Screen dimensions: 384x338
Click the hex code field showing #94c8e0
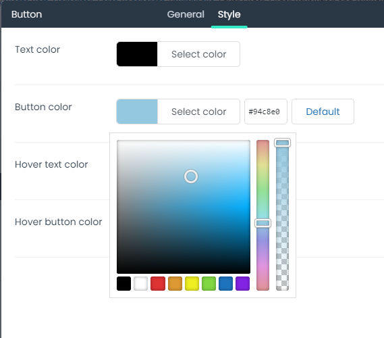pyautogui.click(x=266, y=112)
